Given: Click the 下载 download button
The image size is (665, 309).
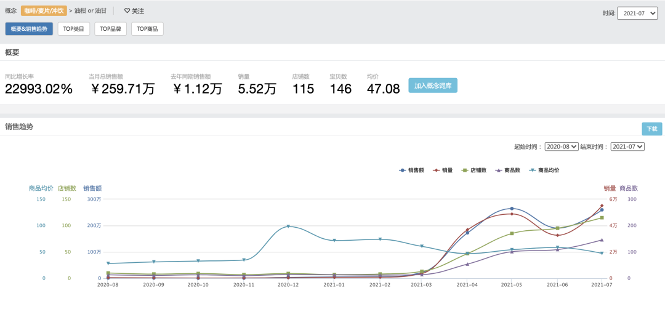Looking at the screenshot, I should pyautogui.click(x=652, y=129).
